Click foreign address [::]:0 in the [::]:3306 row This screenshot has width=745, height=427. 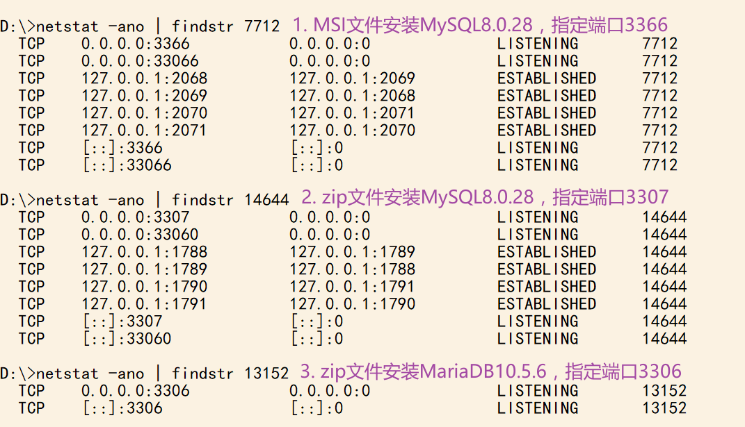point(317,408)
